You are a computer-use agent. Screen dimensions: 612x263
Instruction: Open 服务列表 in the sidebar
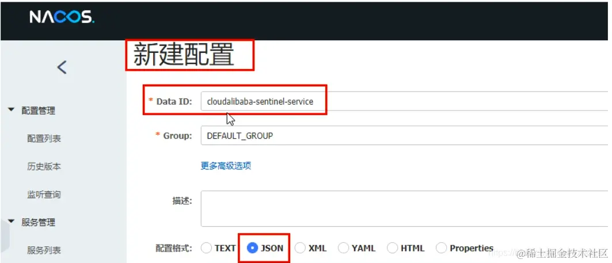44,250
